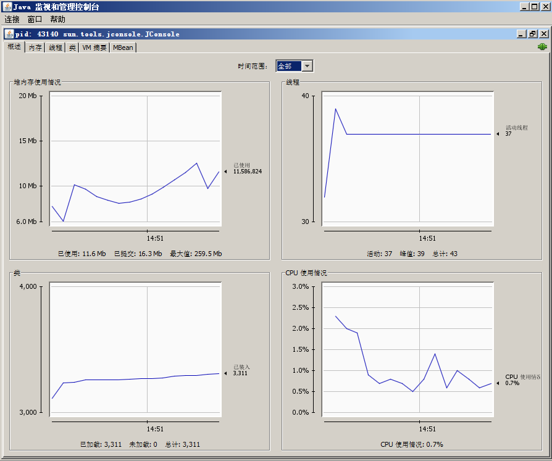Go to the MBean tab

123,48
